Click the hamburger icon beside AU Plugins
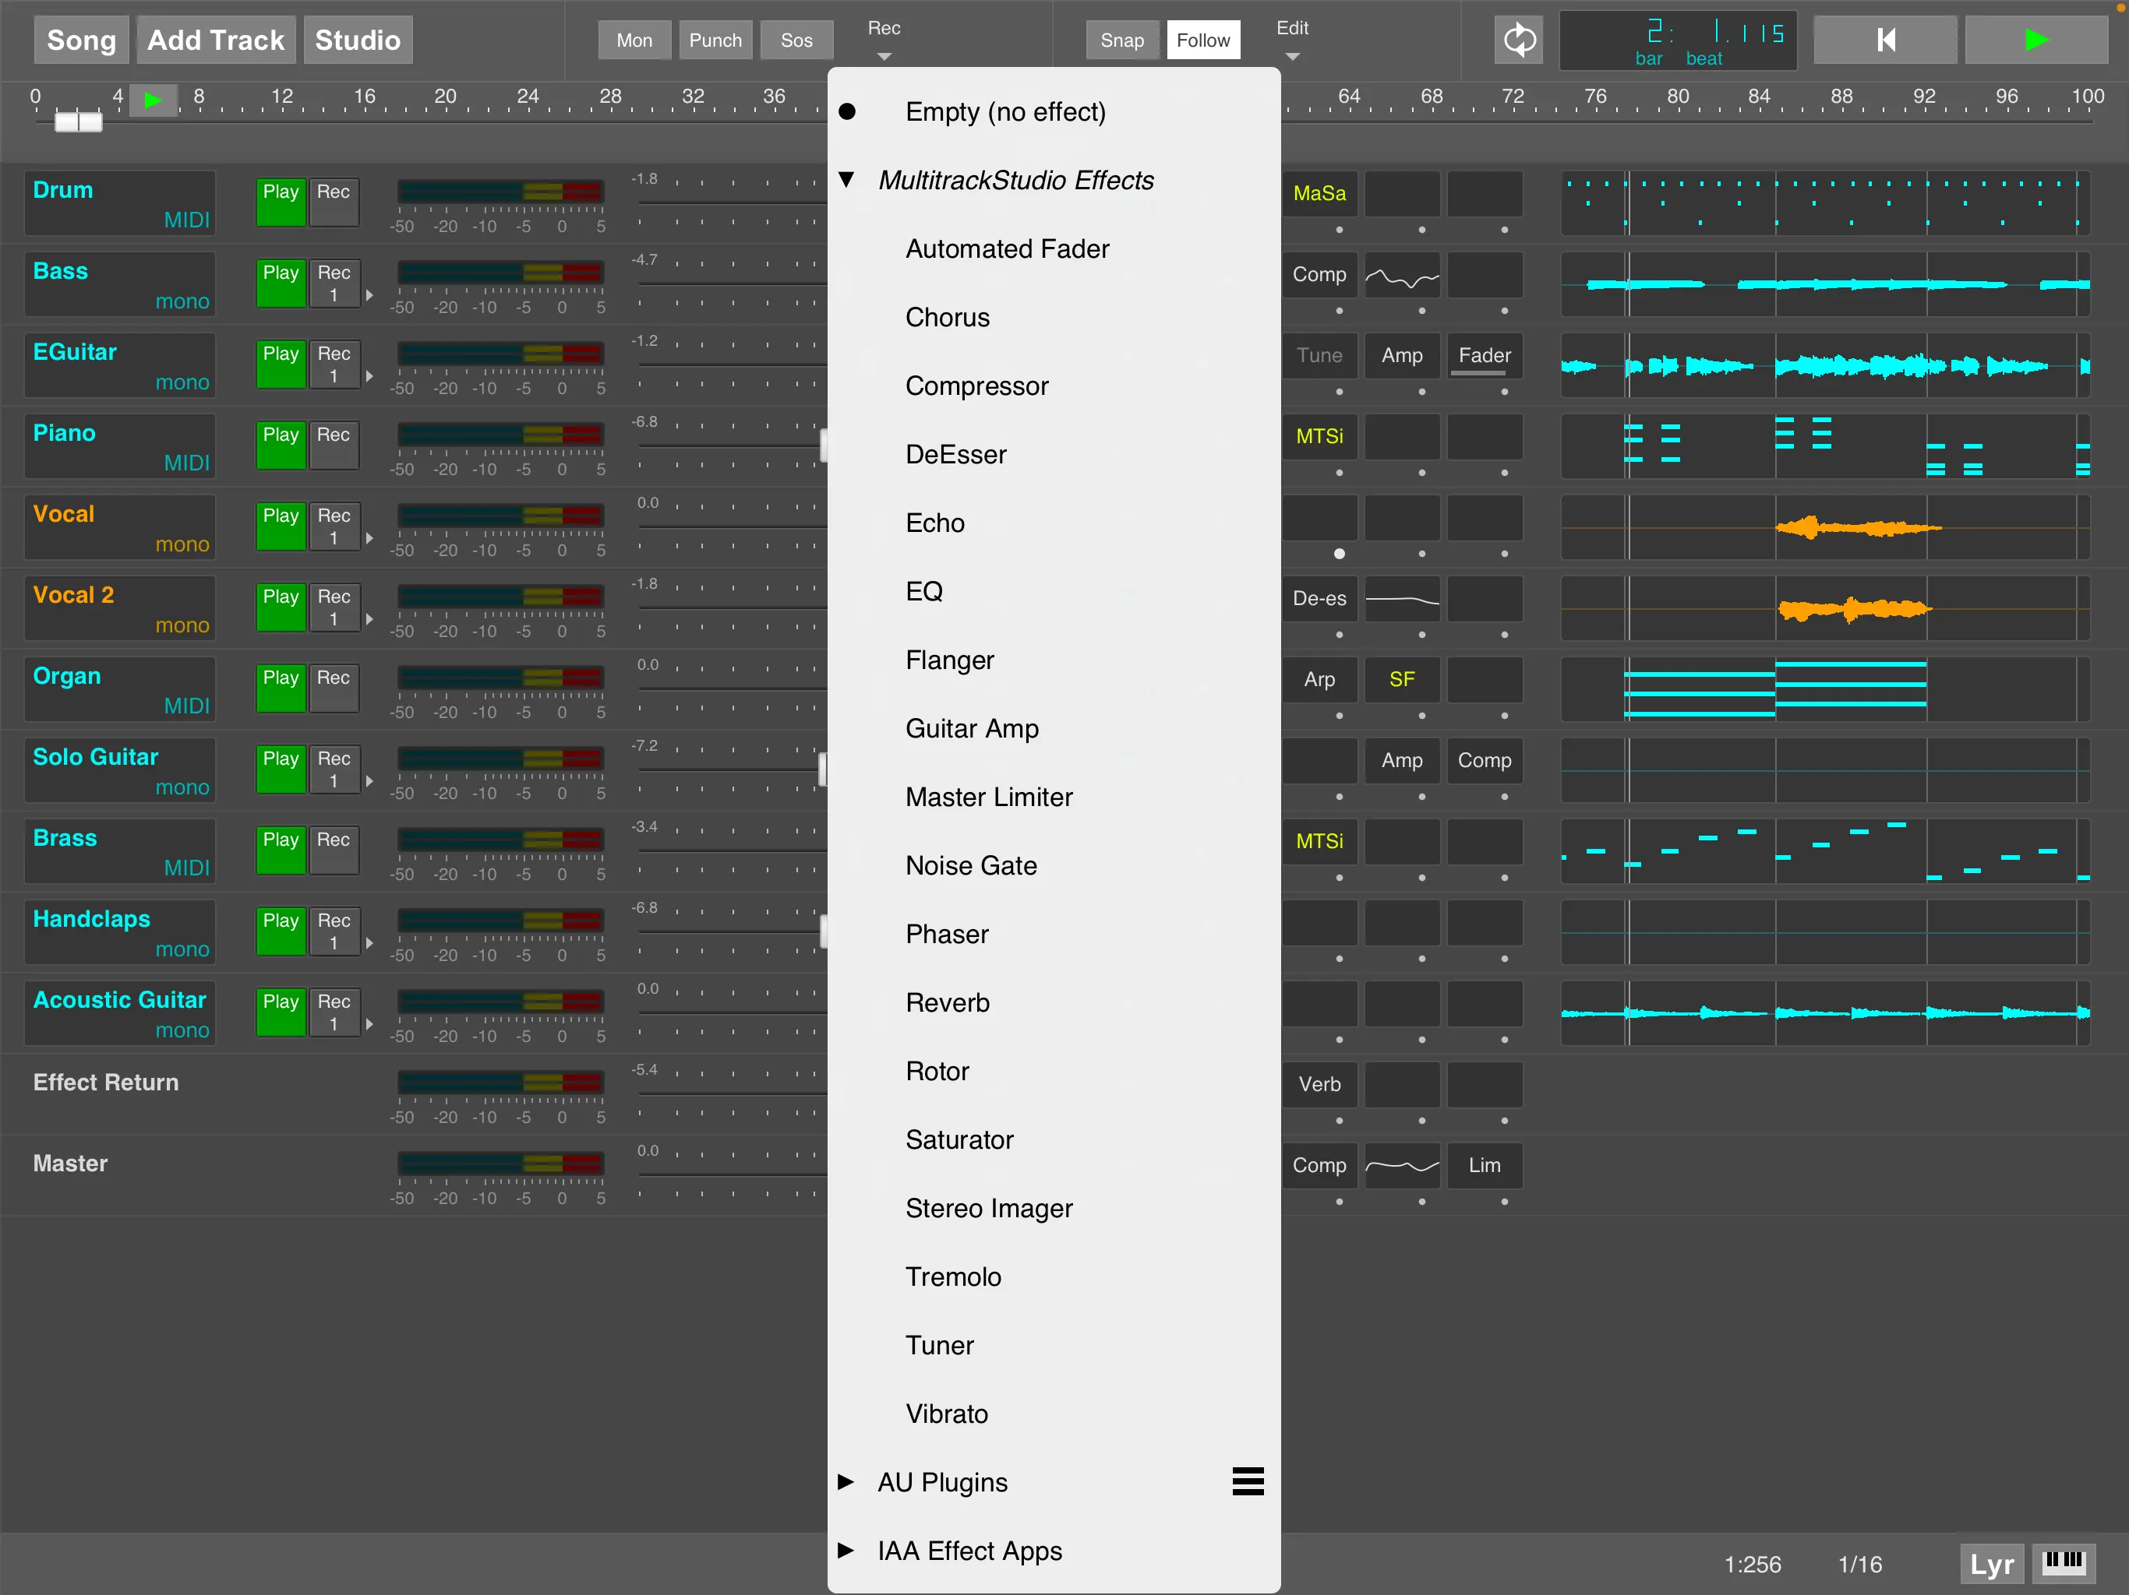The image size is (2129, 1595). tap(1248, 1481)
